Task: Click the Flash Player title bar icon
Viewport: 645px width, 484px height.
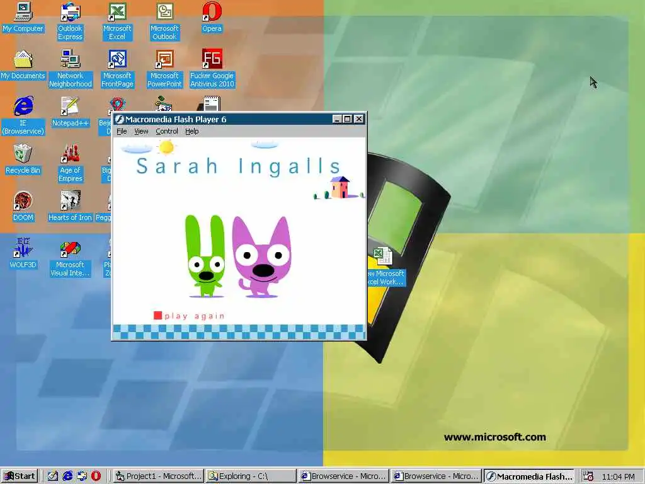Action: pos(119,119)
